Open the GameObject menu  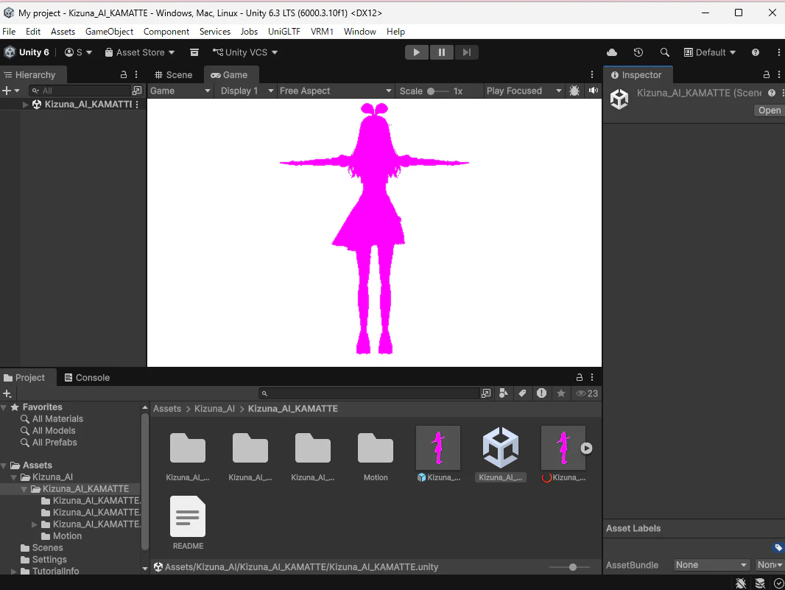point(109,32)
